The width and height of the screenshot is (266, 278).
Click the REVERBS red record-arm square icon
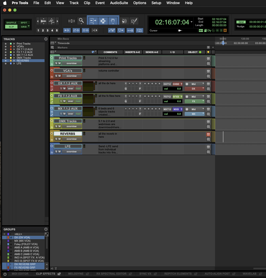tap(208, 134)
